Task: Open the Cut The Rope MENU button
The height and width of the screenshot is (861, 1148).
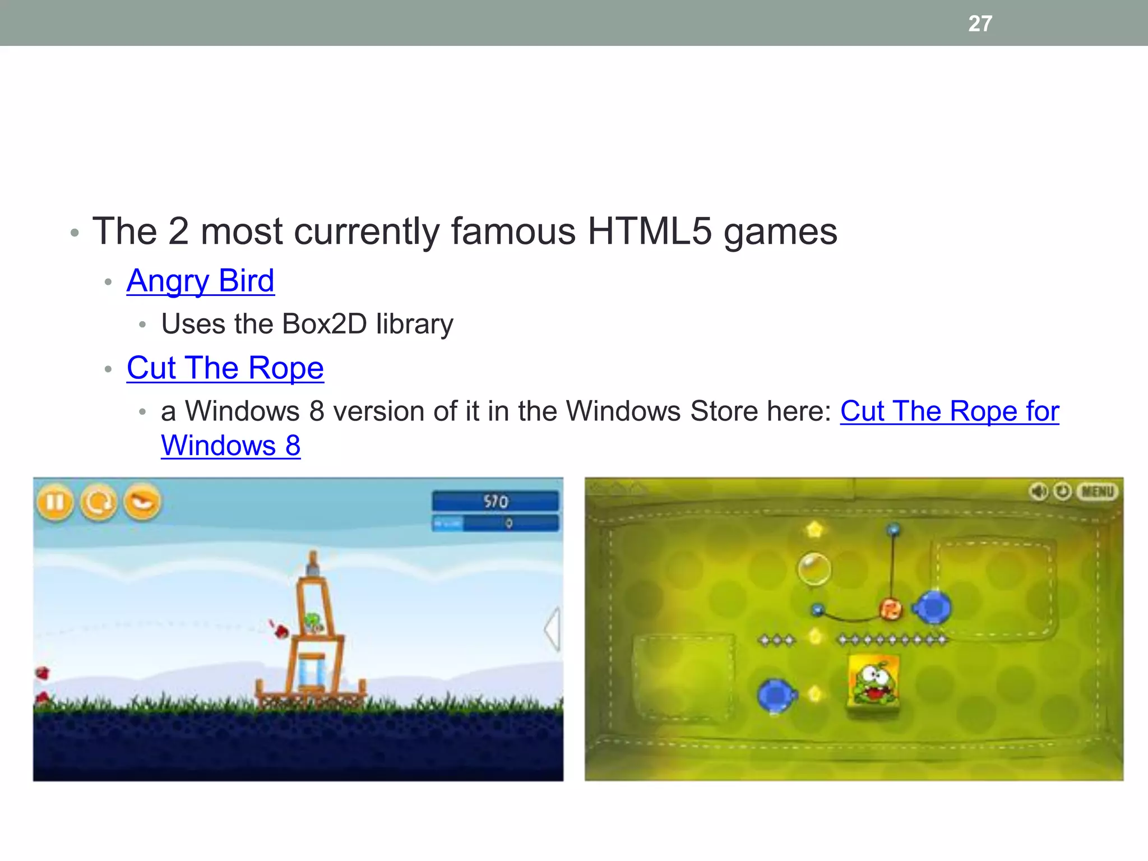Action: click(1097, 492)
